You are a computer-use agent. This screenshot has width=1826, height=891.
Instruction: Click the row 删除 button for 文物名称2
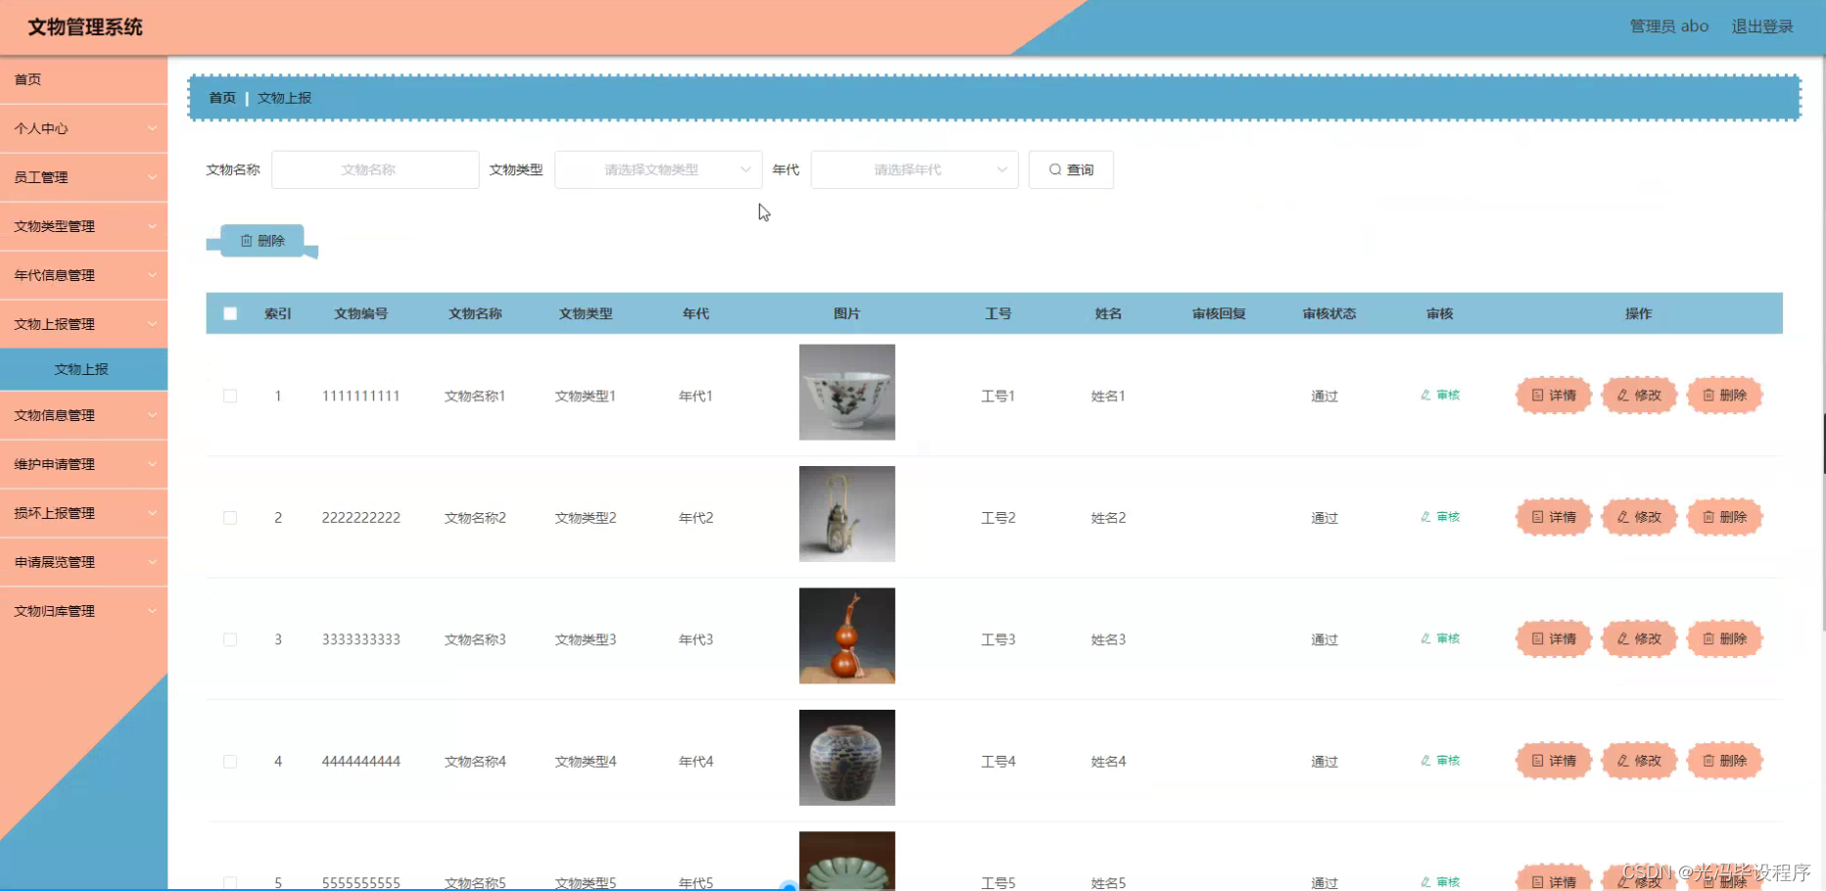tap(1724, 517)
